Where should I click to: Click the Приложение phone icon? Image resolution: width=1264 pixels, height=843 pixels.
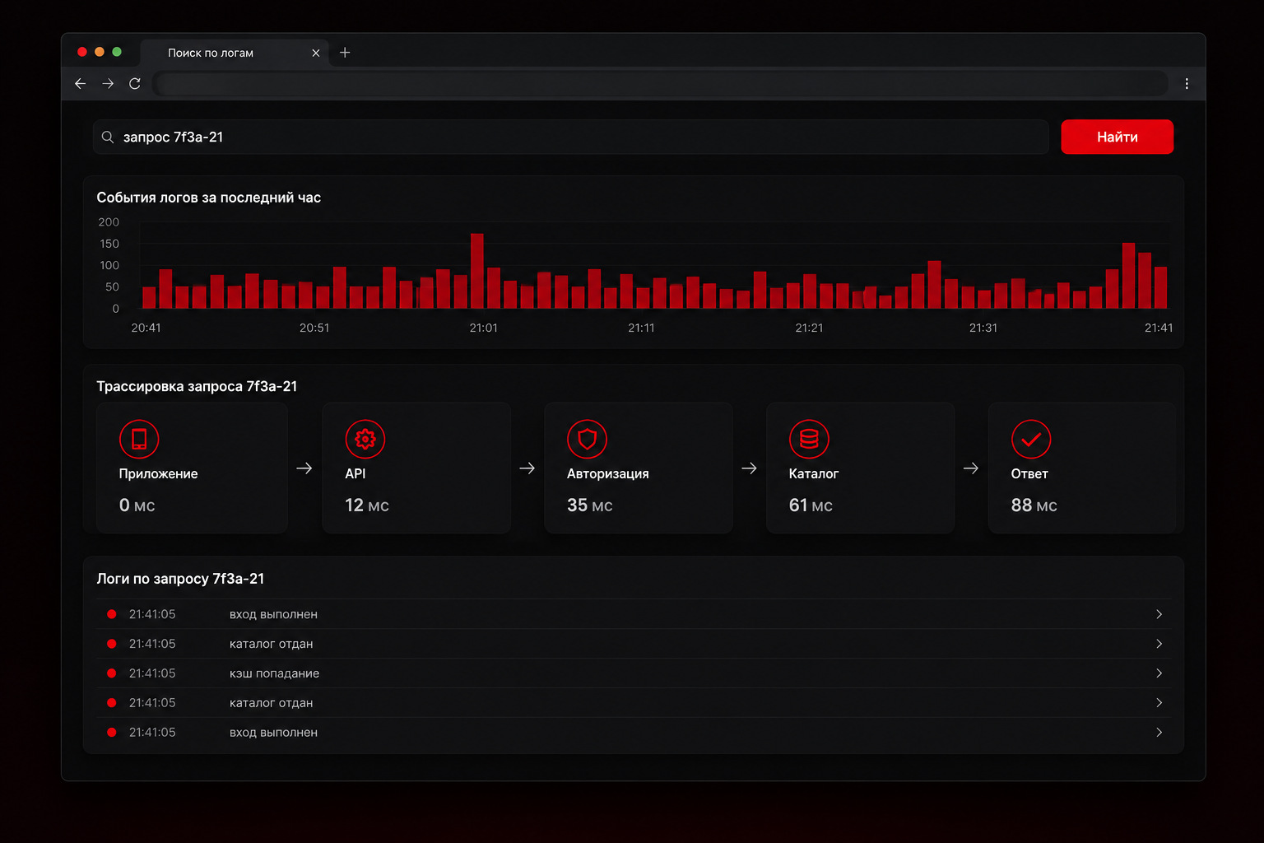(139, 440)
